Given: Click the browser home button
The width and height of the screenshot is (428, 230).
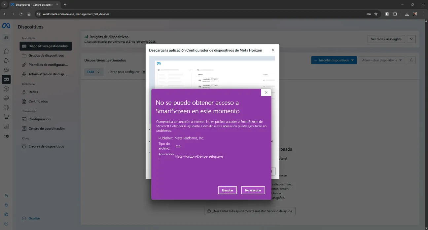Looking at the screenshot, I should [29, 14].
